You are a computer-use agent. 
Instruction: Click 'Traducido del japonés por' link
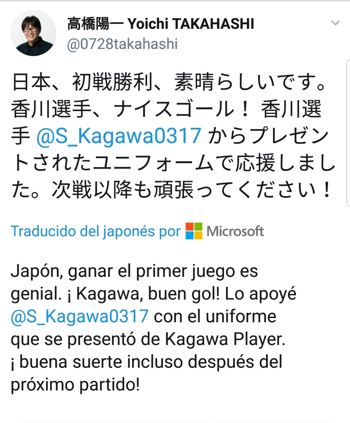[96, 232]
